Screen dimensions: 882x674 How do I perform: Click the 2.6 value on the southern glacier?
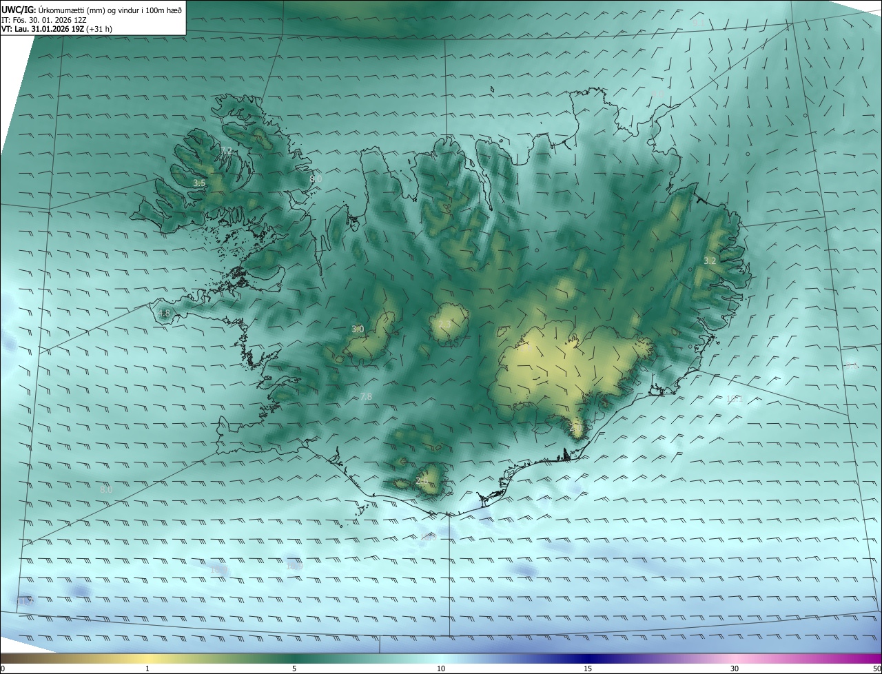(x=422, y=481)
